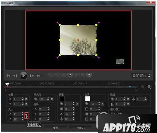Click the white timeline playhead
157x133 pixels.
[x=7, y=84]
